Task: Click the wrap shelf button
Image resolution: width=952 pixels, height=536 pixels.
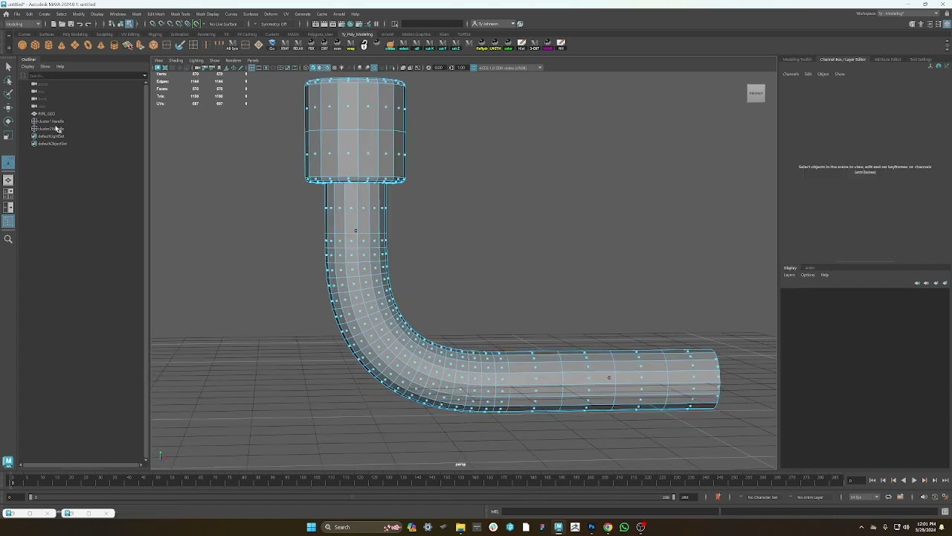Action: [x=350, y=45]
